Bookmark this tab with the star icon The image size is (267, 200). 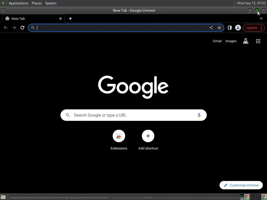[219, 28]
